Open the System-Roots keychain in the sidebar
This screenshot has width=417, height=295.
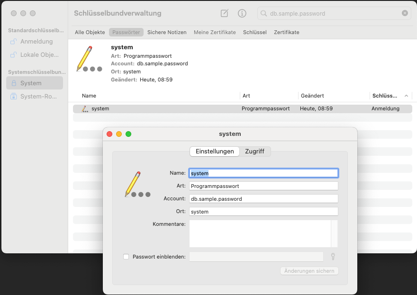click(x=38, y=97)
